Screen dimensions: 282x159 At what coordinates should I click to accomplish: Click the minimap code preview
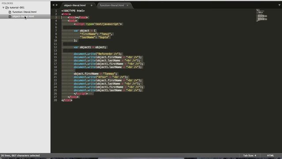262,15
